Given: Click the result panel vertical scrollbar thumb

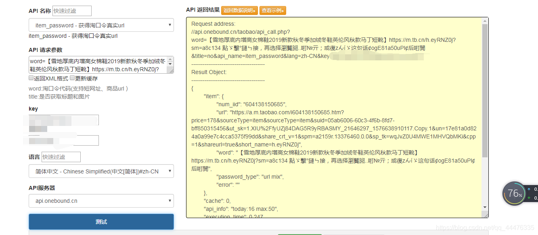Looking at the screenshot, I should [485, 91].
